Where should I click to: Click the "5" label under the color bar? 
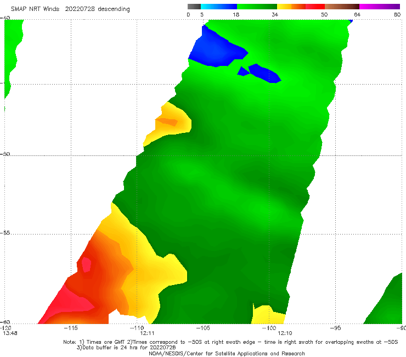pos(202,14)
